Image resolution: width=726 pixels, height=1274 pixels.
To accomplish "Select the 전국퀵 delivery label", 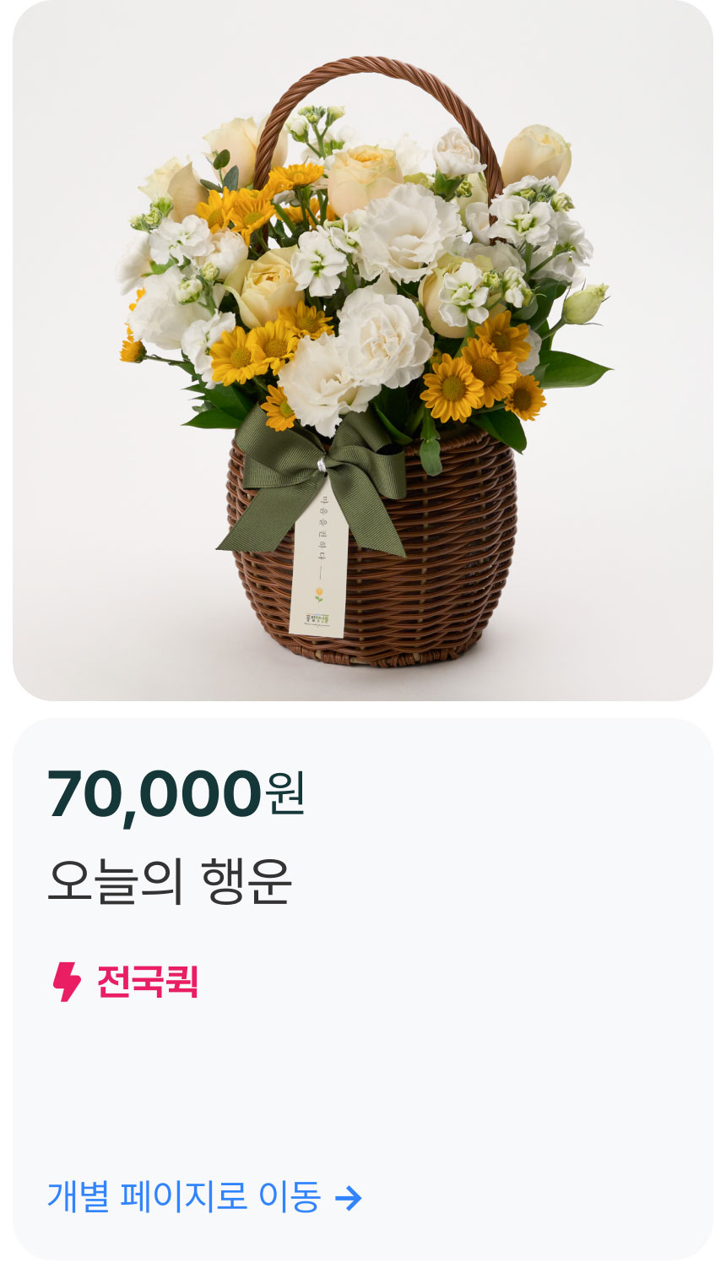I will (148, 982).
